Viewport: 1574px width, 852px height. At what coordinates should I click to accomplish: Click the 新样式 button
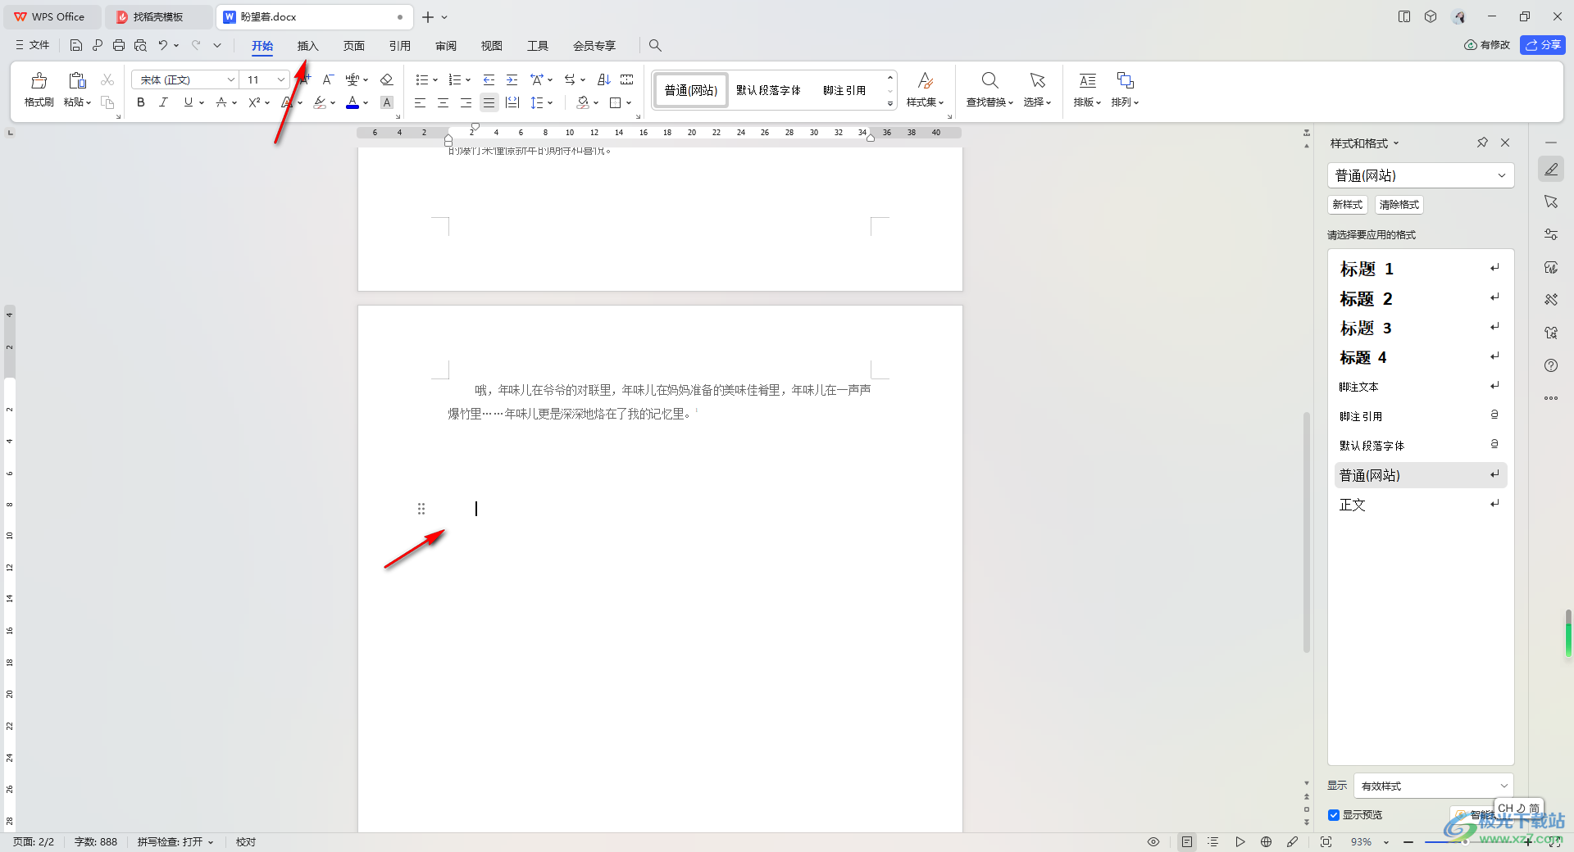tap(1347, 205)
